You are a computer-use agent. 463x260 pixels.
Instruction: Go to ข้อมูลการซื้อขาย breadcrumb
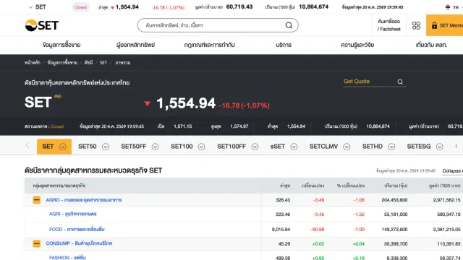[62, 63]
